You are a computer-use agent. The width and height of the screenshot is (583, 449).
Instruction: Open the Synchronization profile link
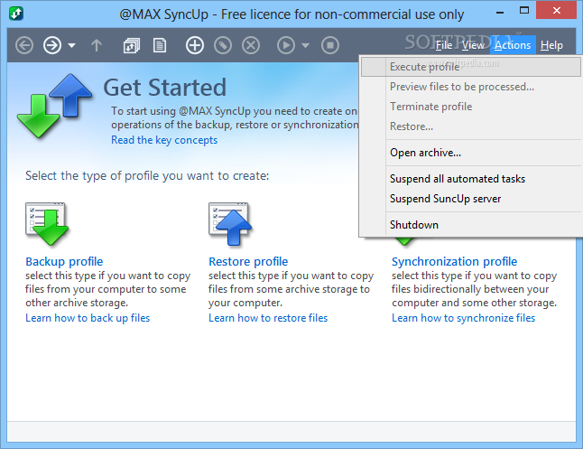coord(454,261)
